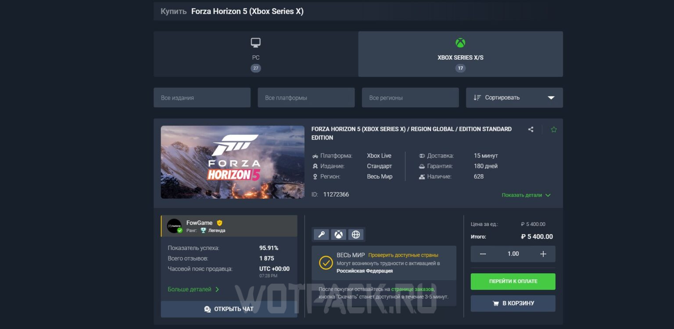Click the seller timezone 'UTC +00:00'

click(x=274, y=269)
